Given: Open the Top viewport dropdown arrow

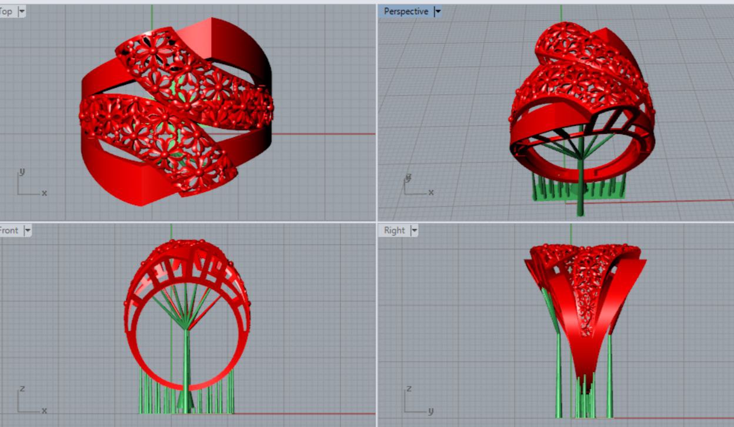Looking at the screenshot, I should pos(22,11).
